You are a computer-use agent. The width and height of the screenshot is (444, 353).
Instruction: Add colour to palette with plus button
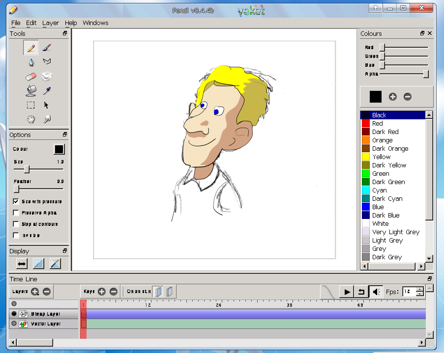click(393, 97)
